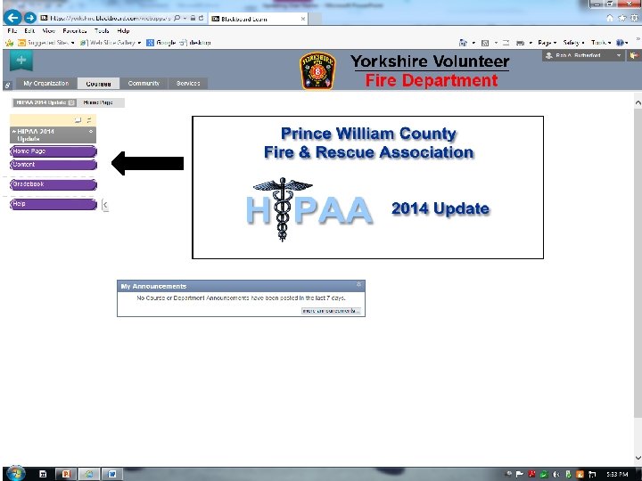Click the teal plus bookmark icon
642x481 pixels.
click(x=21, y=61)
